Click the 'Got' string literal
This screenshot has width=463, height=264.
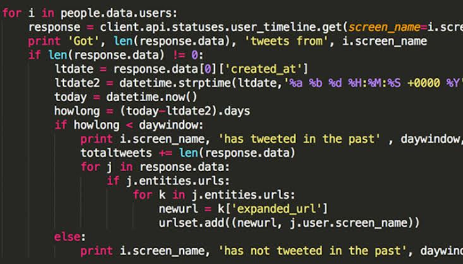point(83,41)
